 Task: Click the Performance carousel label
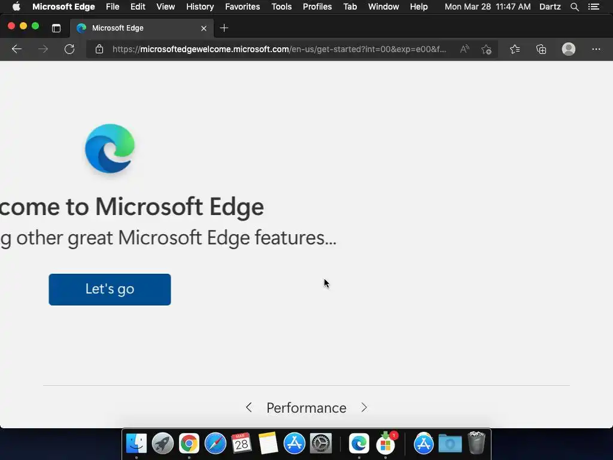pos(306,408)
